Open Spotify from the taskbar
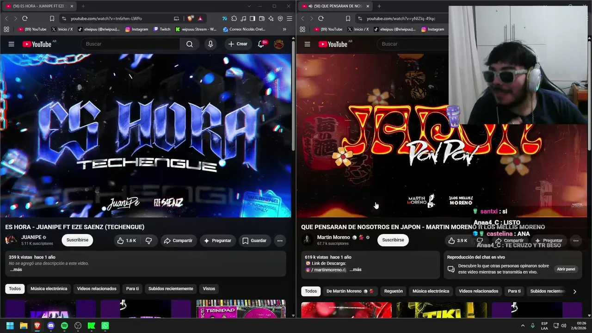 pyautogui.click(x=64, y=326)
